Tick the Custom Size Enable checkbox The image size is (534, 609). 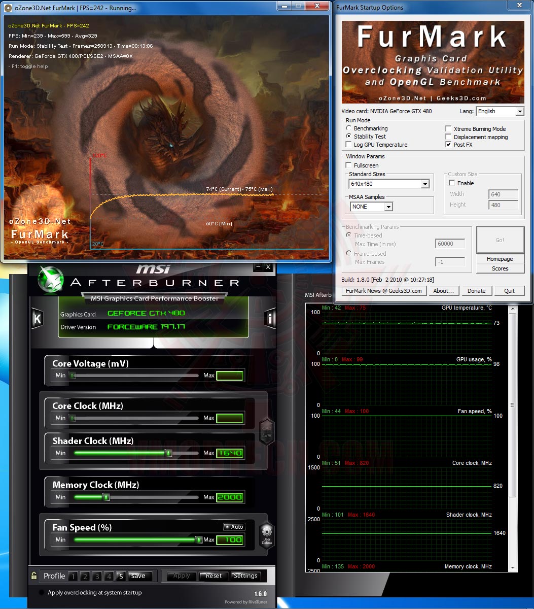tap(452, 183)
